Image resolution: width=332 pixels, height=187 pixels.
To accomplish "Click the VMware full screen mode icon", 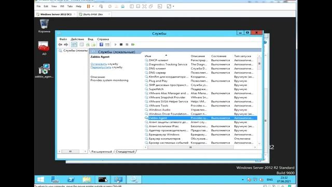I will click(144, 6).
